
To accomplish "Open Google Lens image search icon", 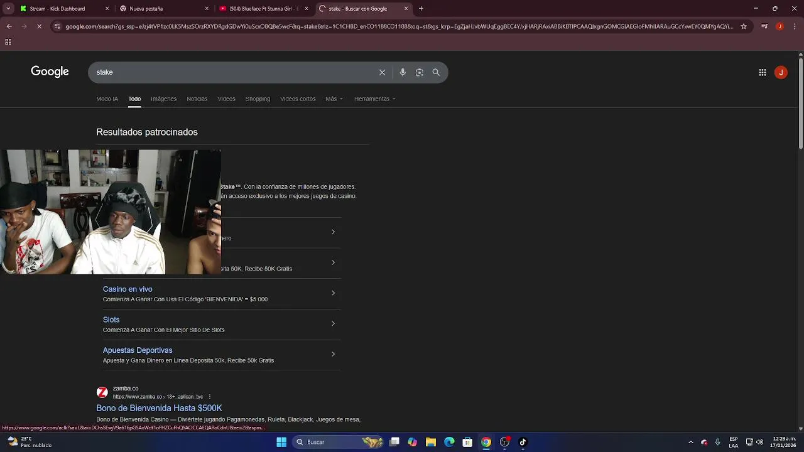I will pos(420,72).
